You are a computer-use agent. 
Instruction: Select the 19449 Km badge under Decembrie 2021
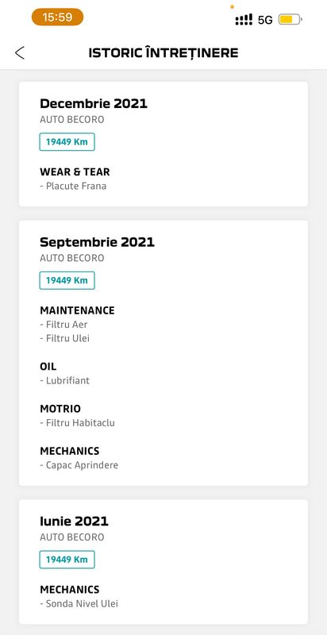tap(67, 142)
